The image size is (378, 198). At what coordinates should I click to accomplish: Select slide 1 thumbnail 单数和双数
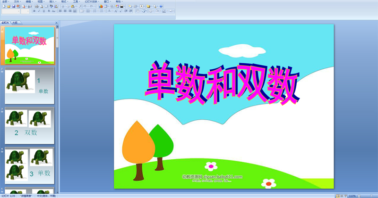[x=30, y=45]
